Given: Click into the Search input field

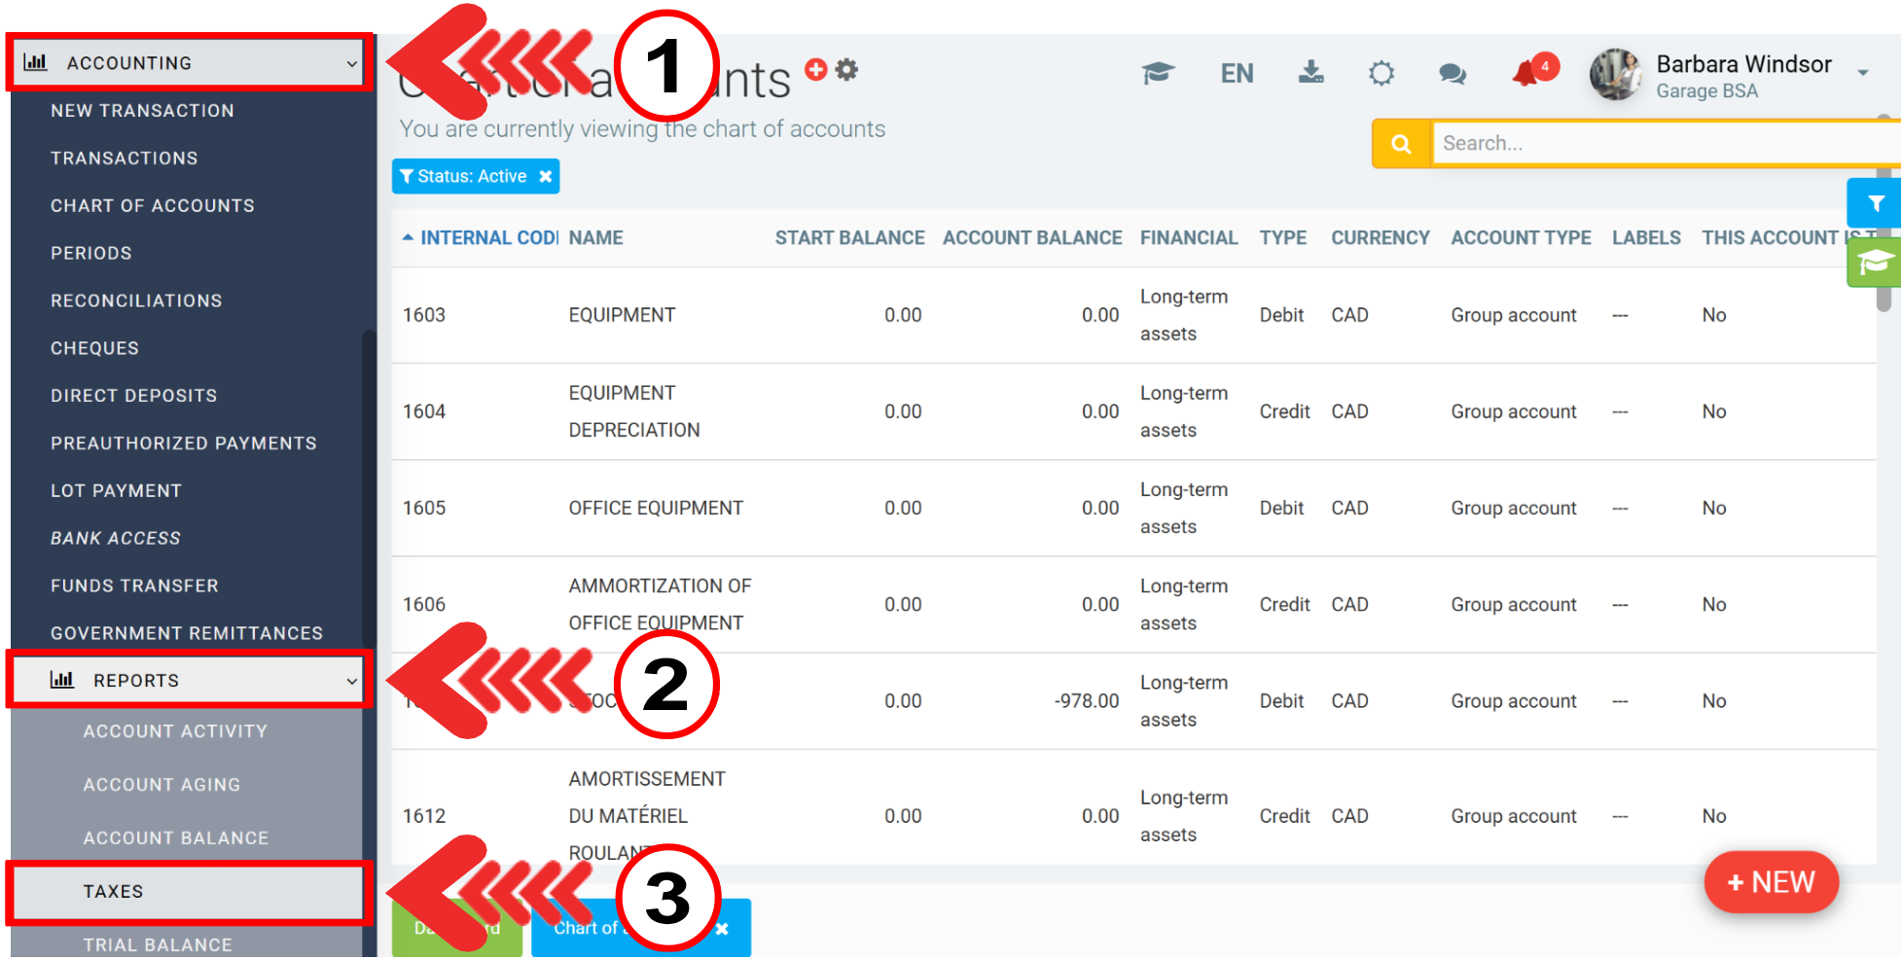Looking at the screenshot, I should coord(1654,144).
